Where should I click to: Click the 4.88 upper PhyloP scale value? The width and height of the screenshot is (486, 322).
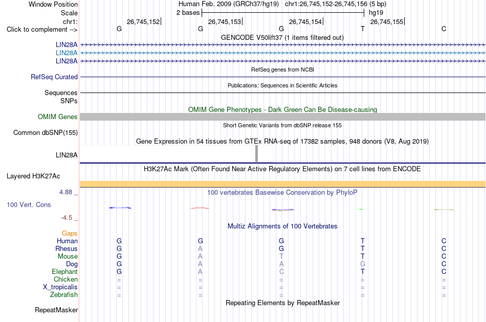point(65,192)
